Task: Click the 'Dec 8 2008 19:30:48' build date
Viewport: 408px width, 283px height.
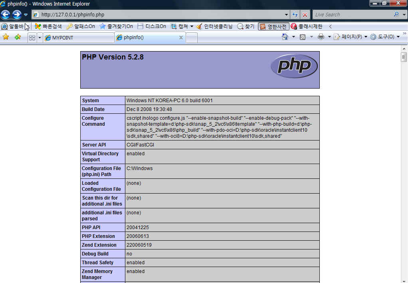Action: 149,109
